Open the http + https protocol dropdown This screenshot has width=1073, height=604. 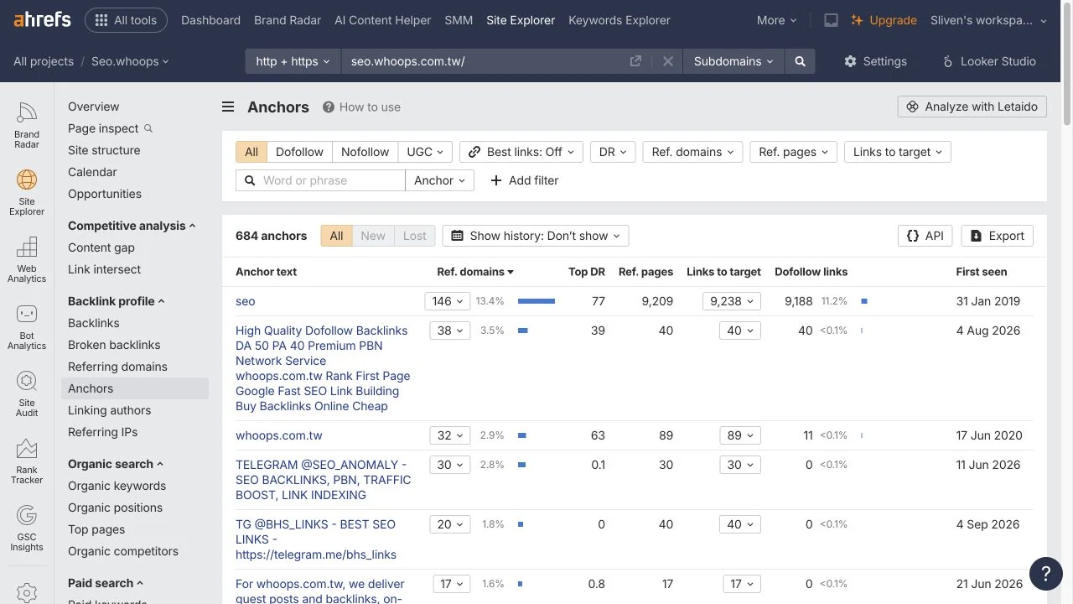click(x=293, y=61)
